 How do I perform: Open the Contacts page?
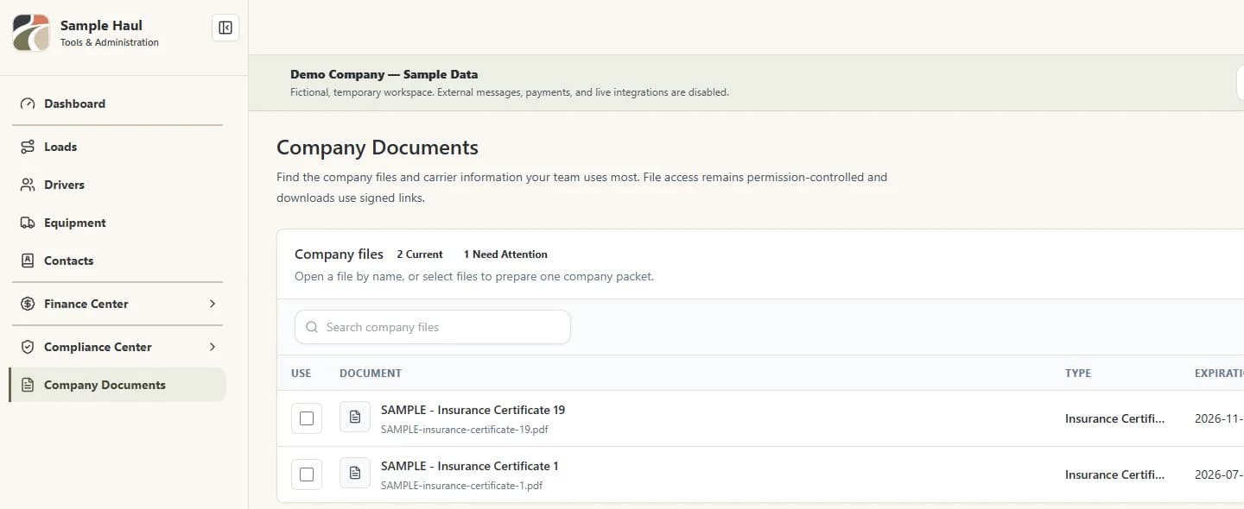point(117,261)
